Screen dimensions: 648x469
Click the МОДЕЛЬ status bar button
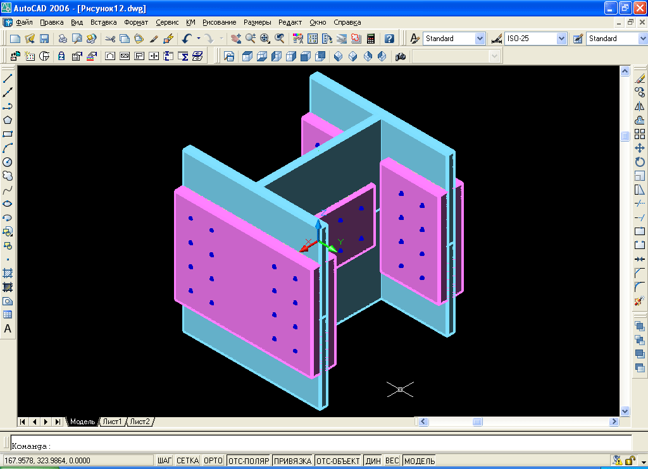pos(419,461)
